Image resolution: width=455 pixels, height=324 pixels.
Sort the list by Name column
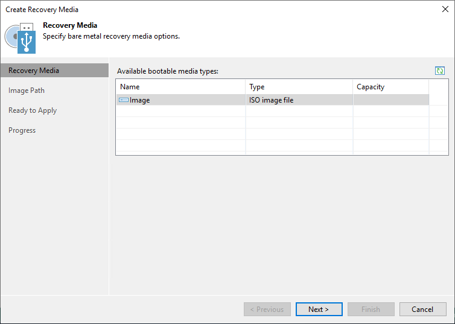(180, 87)
